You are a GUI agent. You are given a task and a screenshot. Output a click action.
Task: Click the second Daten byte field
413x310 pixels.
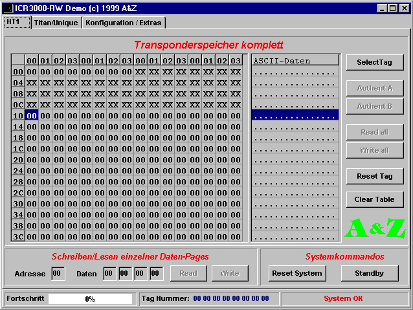tap(126, 274)
